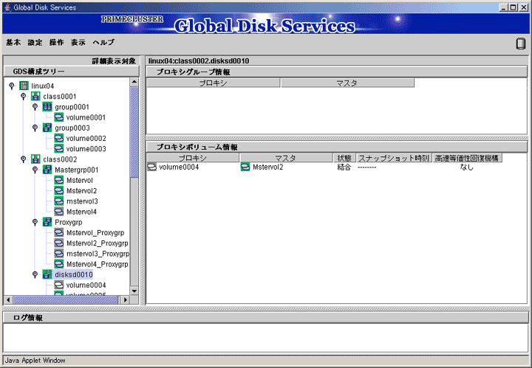This screenshot has width=532, height=368.
Task: Click the ログ情報 panel header
Action: pos(266,318)
